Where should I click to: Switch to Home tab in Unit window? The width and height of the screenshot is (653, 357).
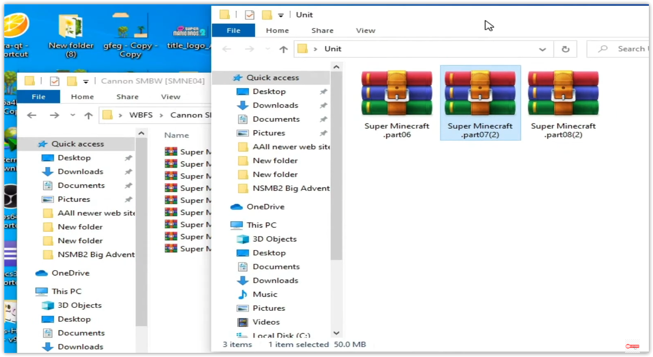(277, 30)
